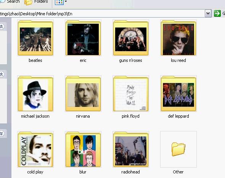The height and width of the screenshot is (178, 225).
Task: Select the michael jackson folder thumbnail
Action: click(x=35, y=94)
